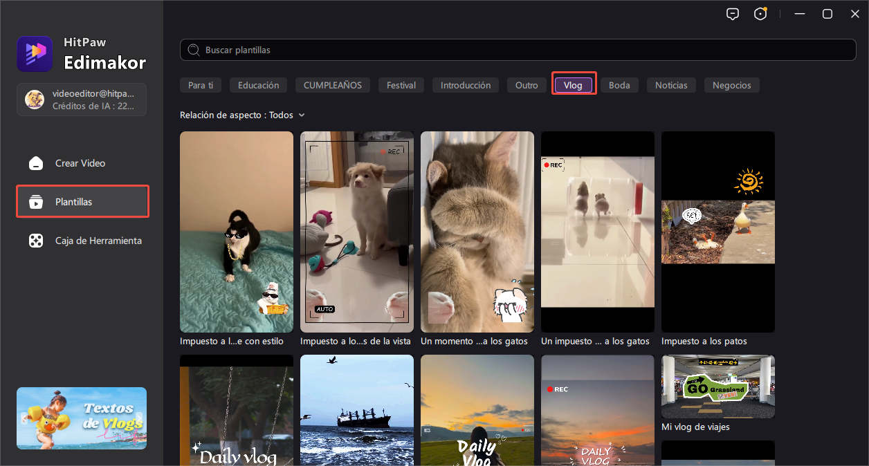Click the Buscar plantillas search field
Screen dimensions: 869x466
pyautogui.click(x=518, y=50)
